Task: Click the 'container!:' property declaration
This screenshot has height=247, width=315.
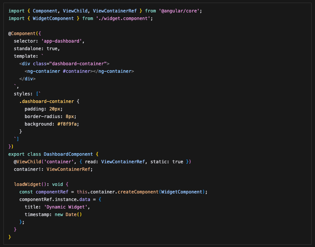Action: (29, 169)
